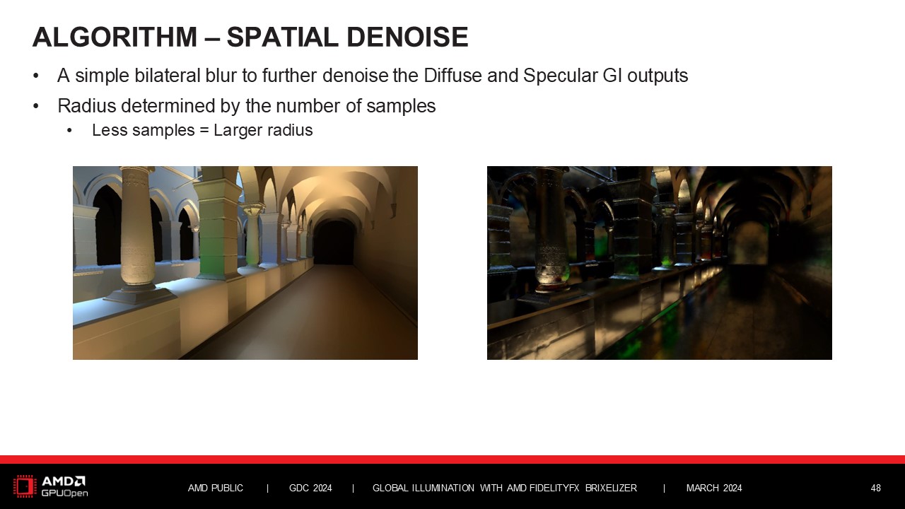Click the slide number 48
Screen dimensions: 905x509
pyautogui.click(x=876, y=488)
